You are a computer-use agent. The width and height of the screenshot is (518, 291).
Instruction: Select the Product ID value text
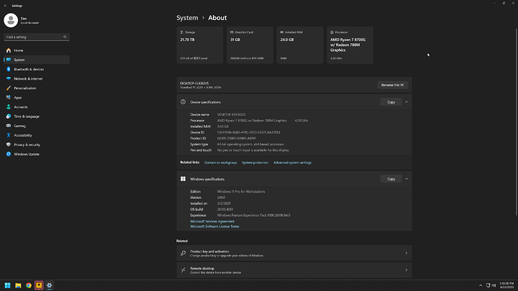pos(237,138)
